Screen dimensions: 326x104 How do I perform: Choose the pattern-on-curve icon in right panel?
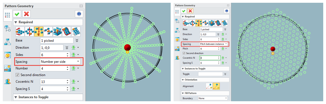[218, 23]
